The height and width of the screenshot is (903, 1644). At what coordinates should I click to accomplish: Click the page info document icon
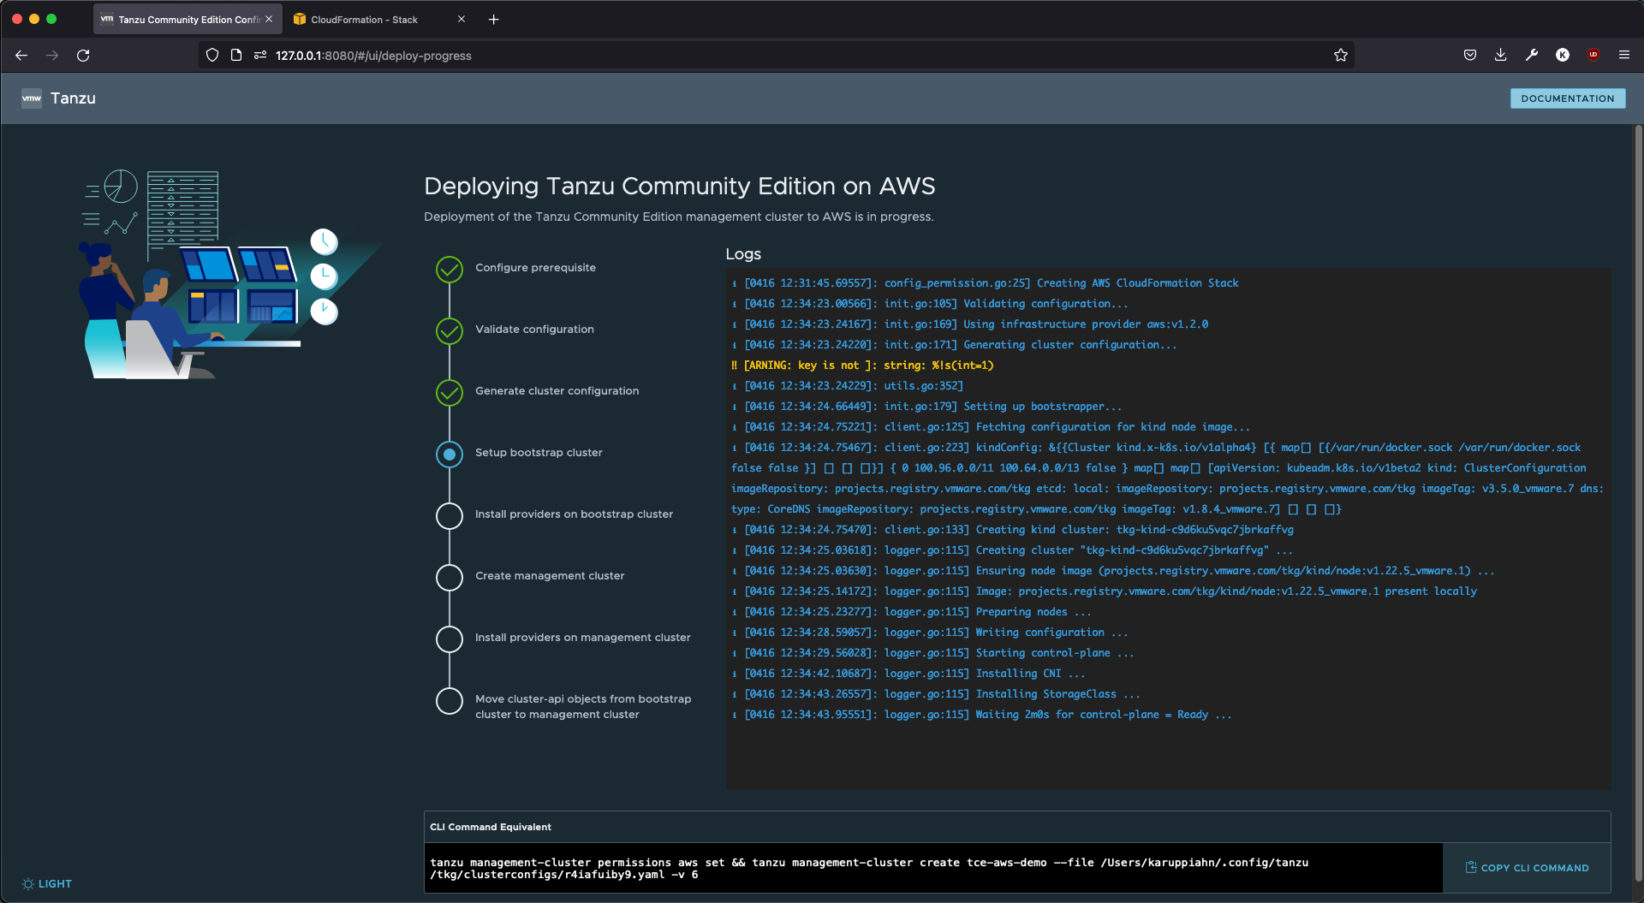(x=236, y=56)
